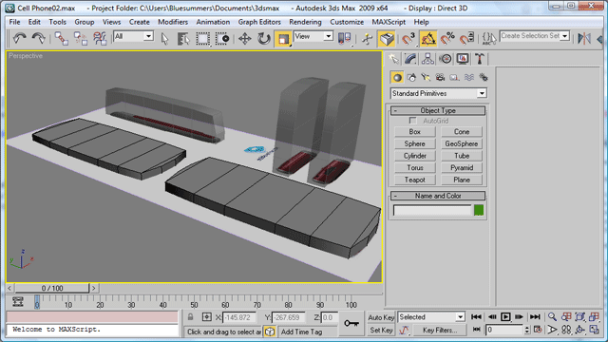Click the Redo arrow icon

point(38,38)
